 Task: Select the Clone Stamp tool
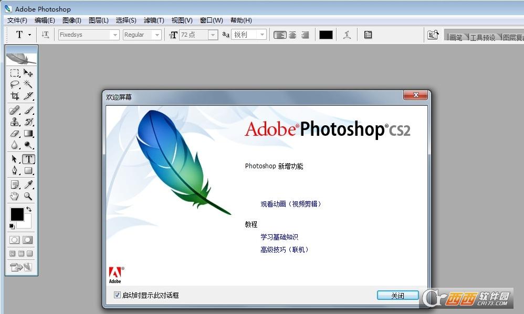pyautogui.click(x=14, y=122)
